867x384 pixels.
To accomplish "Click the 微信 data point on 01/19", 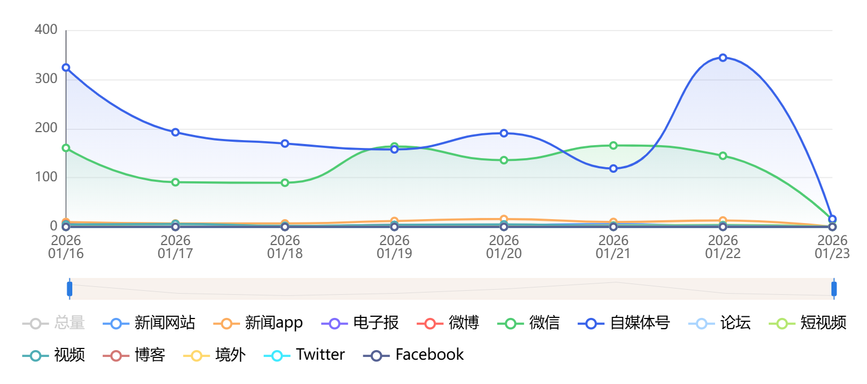I will pyautogui.click(x=394, y=147).
